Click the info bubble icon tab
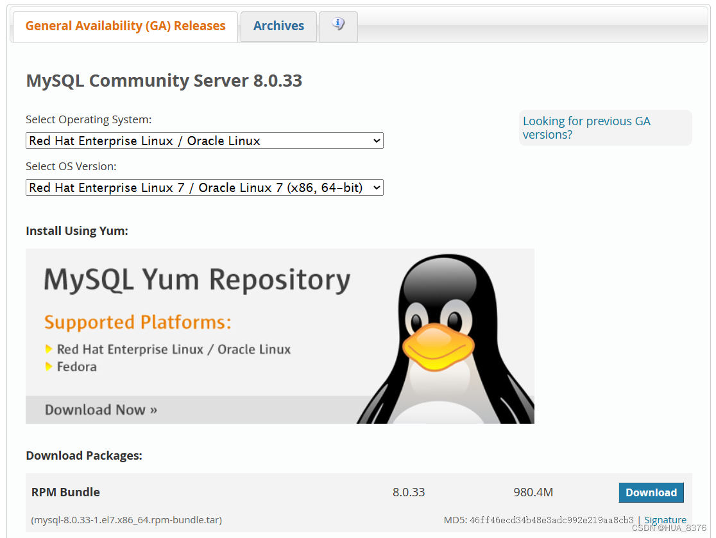This screenshot has height=538, width=716. pyautogui.click(x=338, y=24)
